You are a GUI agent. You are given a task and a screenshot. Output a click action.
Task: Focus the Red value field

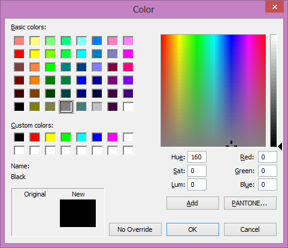click(x=268, y=157)
